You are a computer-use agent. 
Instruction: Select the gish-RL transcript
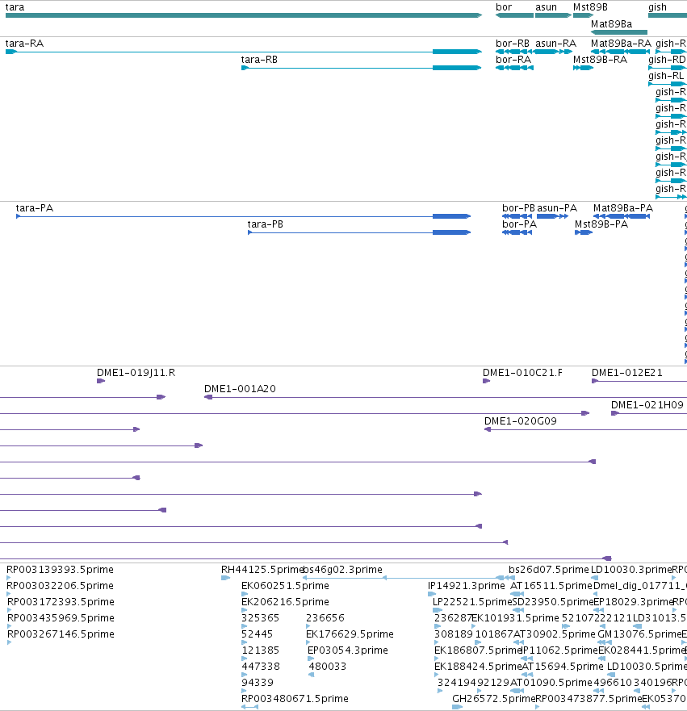coord(668,84)
